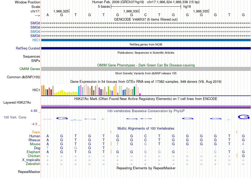Screen dimensions: 251x178
Task: Click the -4.5 PhyloP lower scale value
Action: (x=34, y=124)
